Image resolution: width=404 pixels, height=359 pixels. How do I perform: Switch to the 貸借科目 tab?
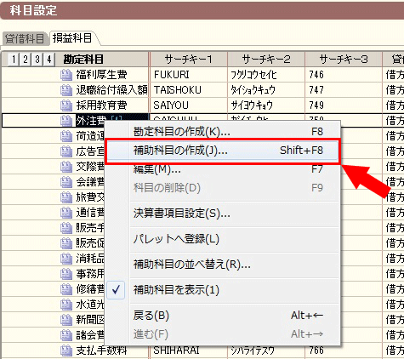point(25,38)
